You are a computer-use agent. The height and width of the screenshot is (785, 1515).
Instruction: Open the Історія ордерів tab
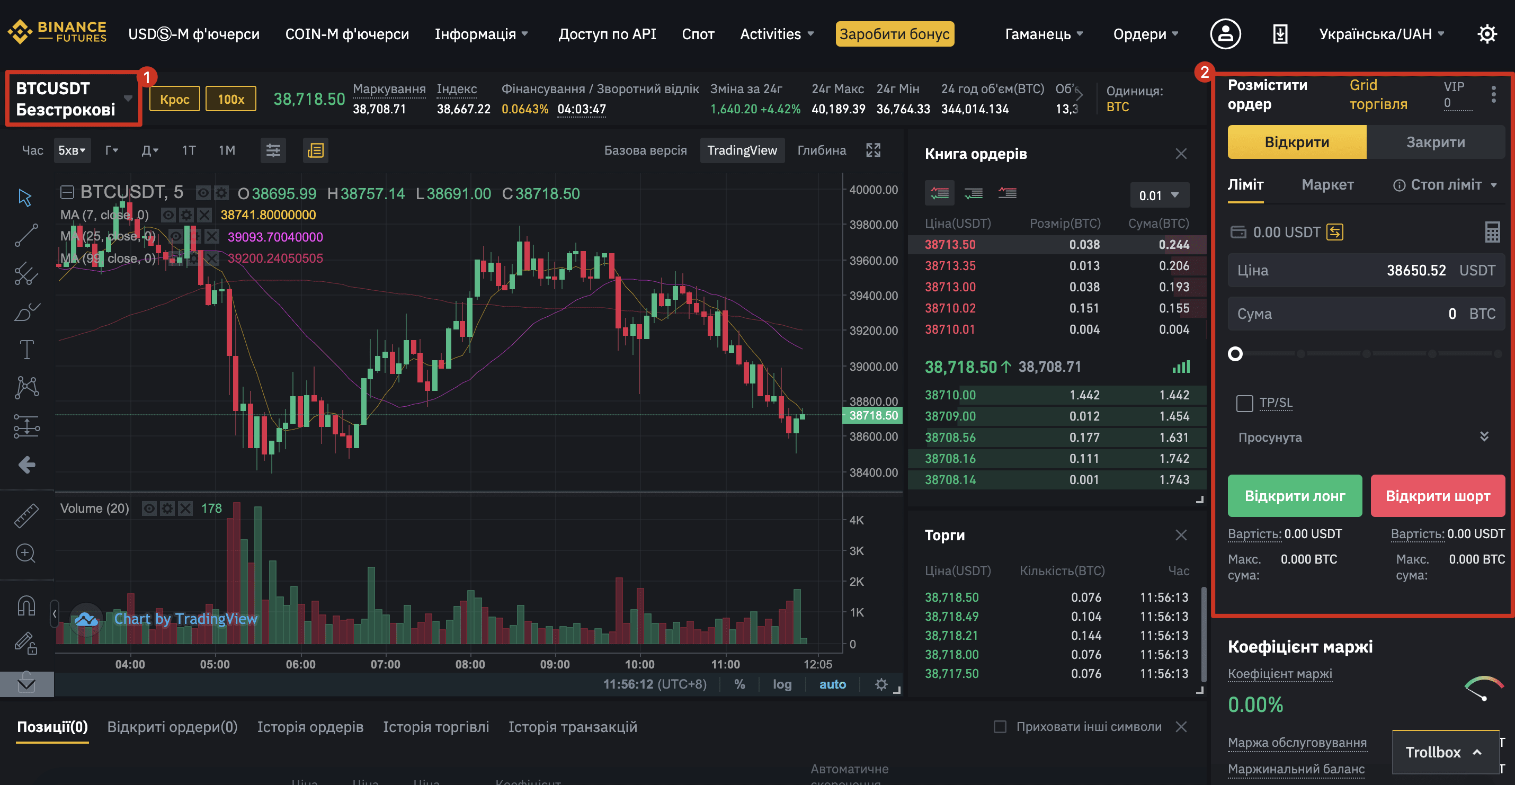[x=310, y=727]
